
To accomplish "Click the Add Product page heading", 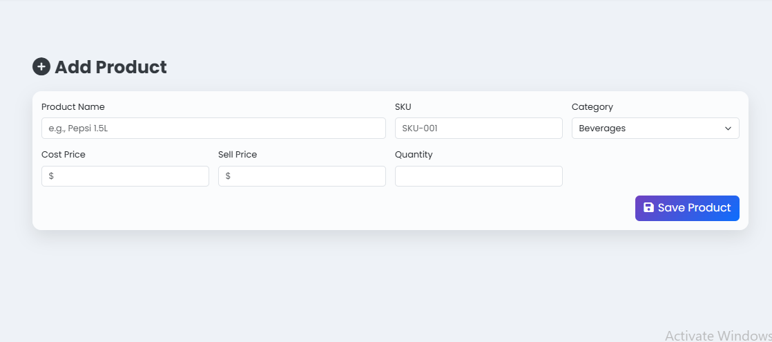I will point(110,67).
